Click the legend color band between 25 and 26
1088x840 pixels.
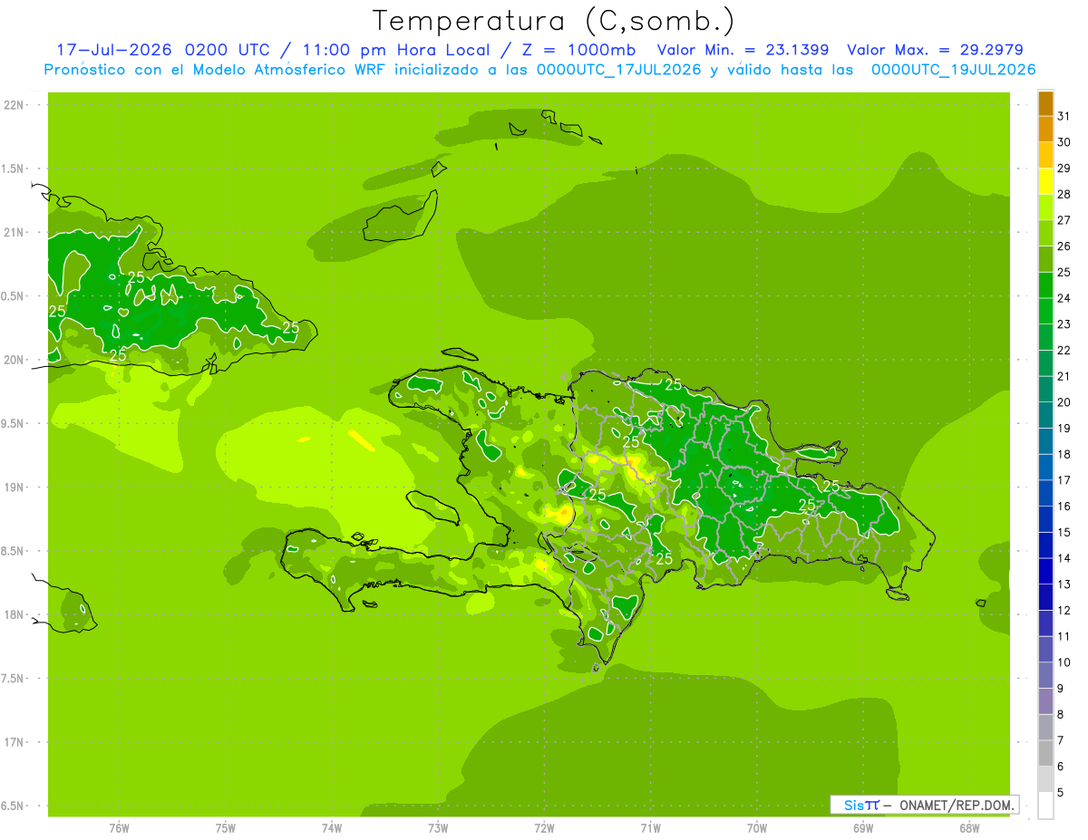click(1045, 258)
